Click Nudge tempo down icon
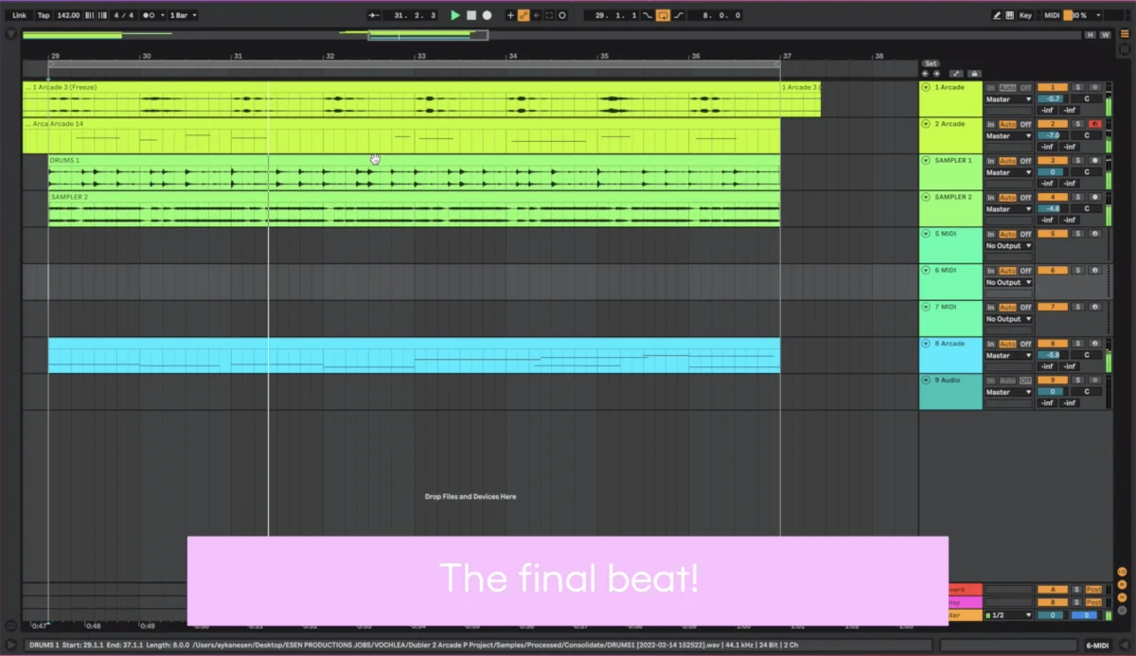Viewport: 1136px width, 656px height. pos(89,15)
